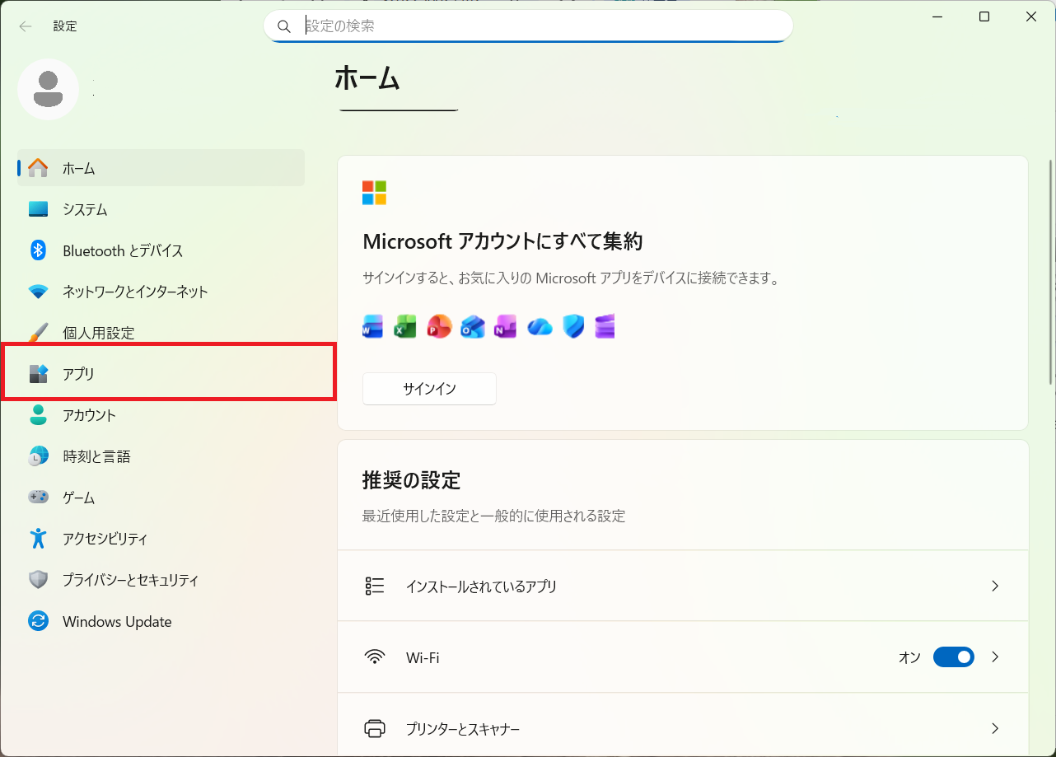Click the printer icon beside プリンターとスキャナー
This screenshot has height=757, width=1056.
[x=375, y=729]
